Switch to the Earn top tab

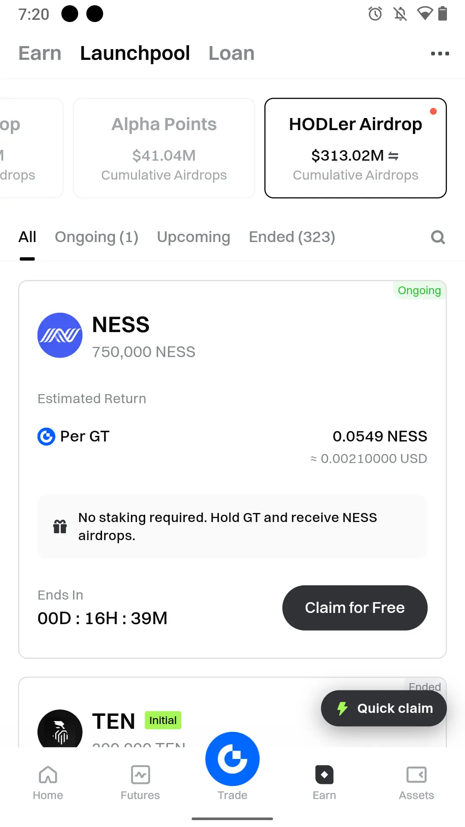point(40,53)
